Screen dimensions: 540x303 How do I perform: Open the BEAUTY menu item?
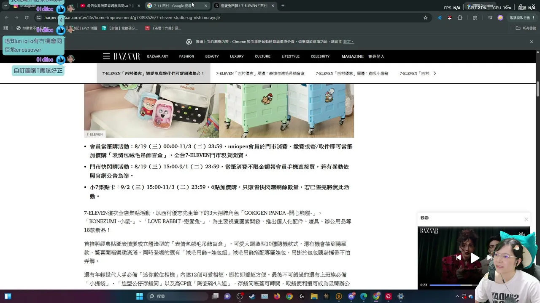click(212, 56)
